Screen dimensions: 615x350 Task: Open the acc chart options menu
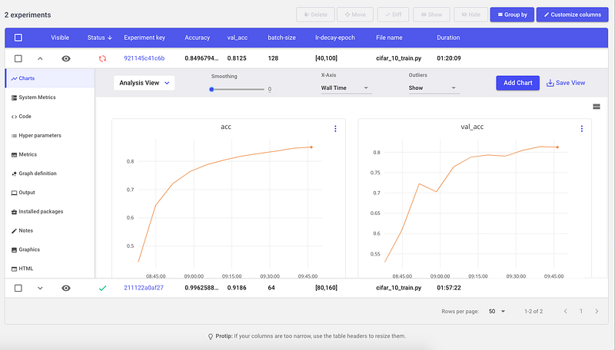[x=335, y=129]
